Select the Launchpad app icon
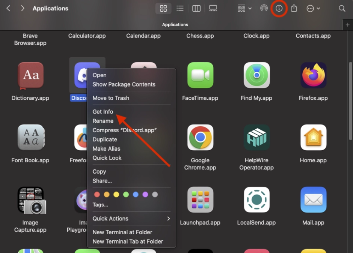Viewport: 353px width, 253px height. point(201,199)
